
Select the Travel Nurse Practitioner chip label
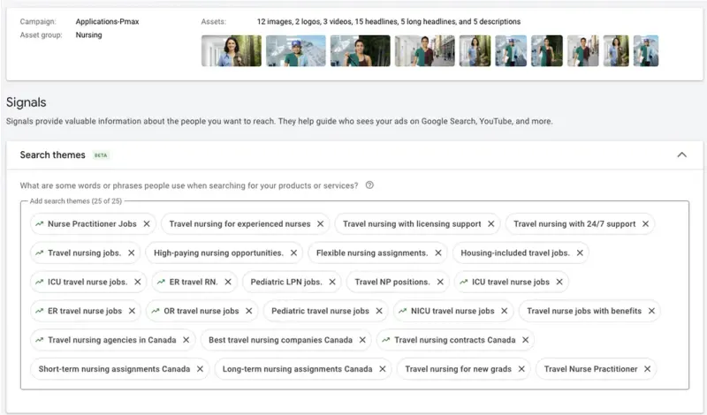point(590,368)
